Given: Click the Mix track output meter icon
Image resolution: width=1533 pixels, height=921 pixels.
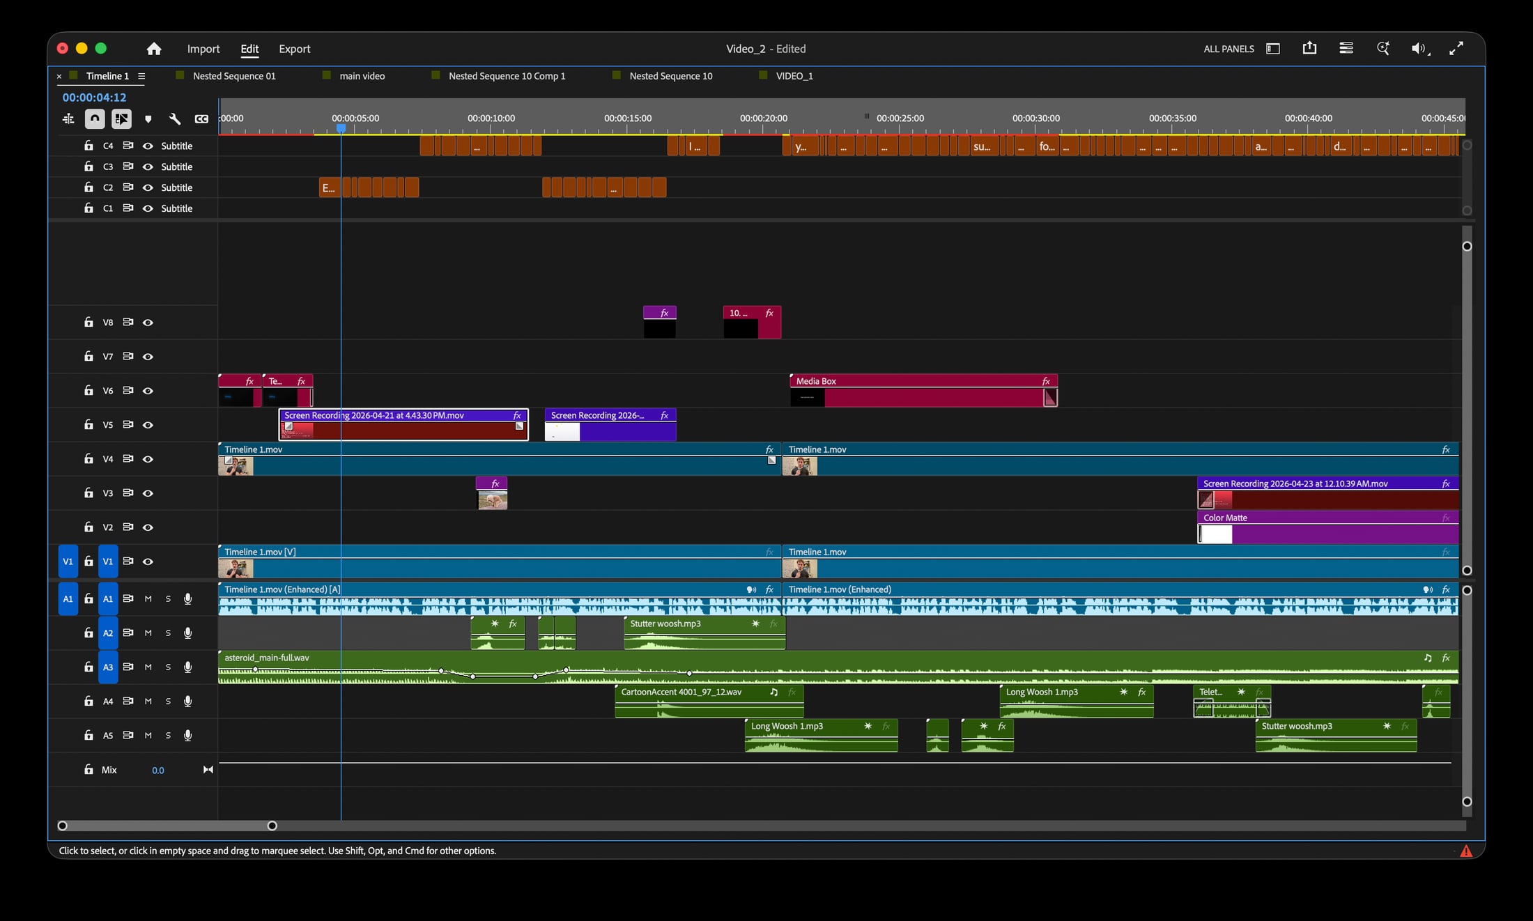Looking at the screenshot, I should [x=208, y=770].
